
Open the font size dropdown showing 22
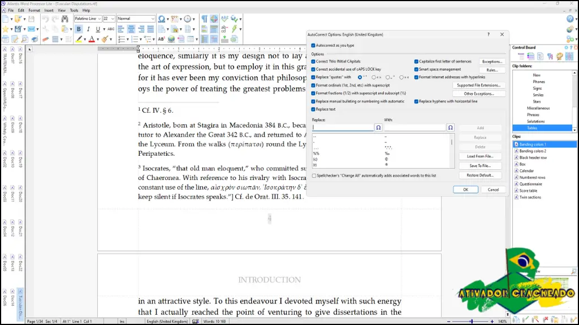[x=113, y=19]
